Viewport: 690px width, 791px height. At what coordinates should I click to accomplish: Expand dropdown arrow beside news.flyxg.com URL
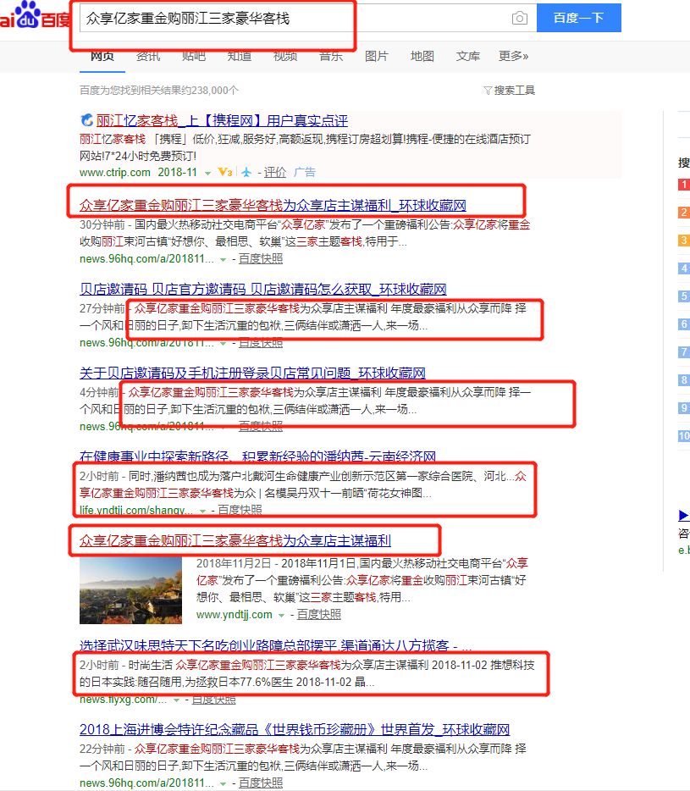(x=177, y=700)
